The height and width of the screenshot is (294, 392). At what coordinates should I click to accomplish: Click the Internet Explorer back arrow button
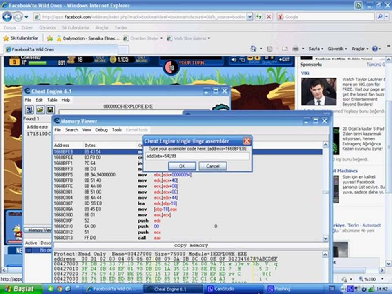[7, 17]
